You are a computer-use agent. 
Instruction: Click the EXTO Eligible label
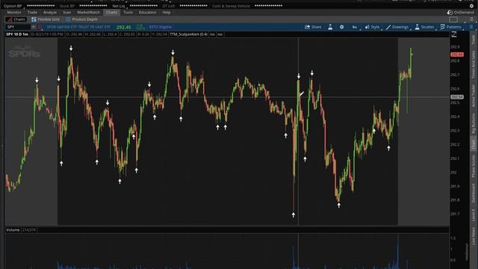click(x=161, y=27)
